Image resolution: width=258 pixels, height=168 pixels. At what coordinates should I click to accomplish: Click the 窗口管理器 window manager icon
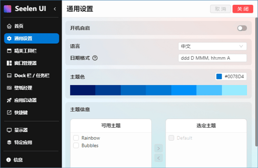(x=10, y=63)
